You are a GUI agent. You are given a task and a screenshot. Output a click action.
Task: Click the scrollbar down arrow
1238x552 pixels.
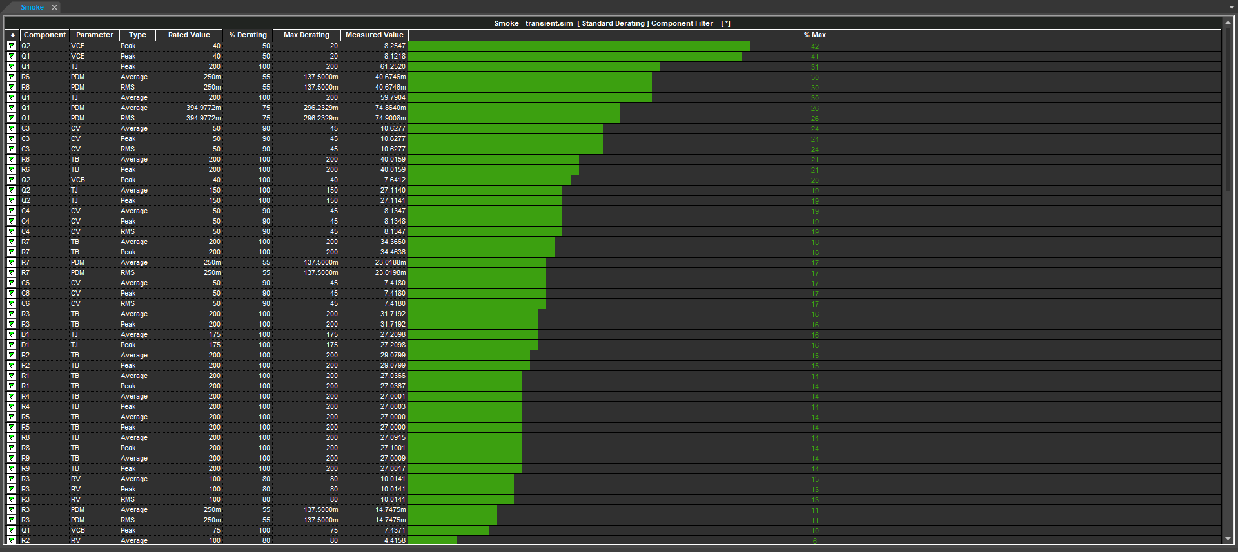click(x=1228, y=538)
